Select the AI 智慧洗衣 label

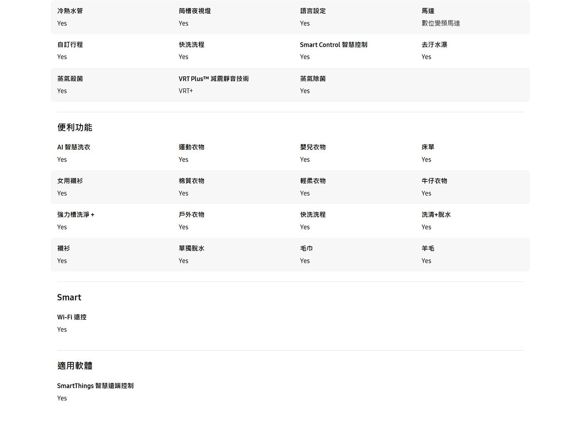[x=74, y=147]
